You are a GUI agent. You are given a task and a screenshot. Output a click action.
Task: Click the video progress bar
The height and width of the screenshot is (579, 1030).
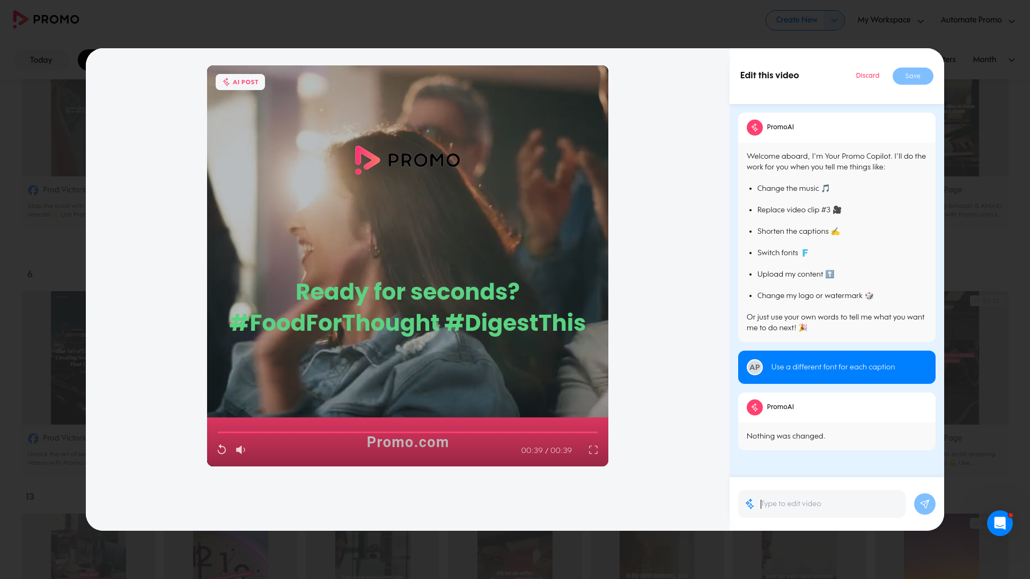pyautogui.click(x=408, y=432)
